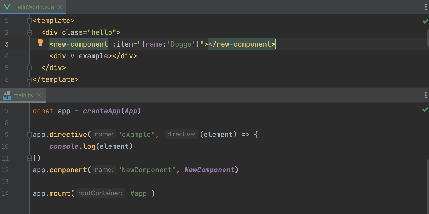
Task: Open tab options menu for main.ts pane
Action: tap(426, 95)
